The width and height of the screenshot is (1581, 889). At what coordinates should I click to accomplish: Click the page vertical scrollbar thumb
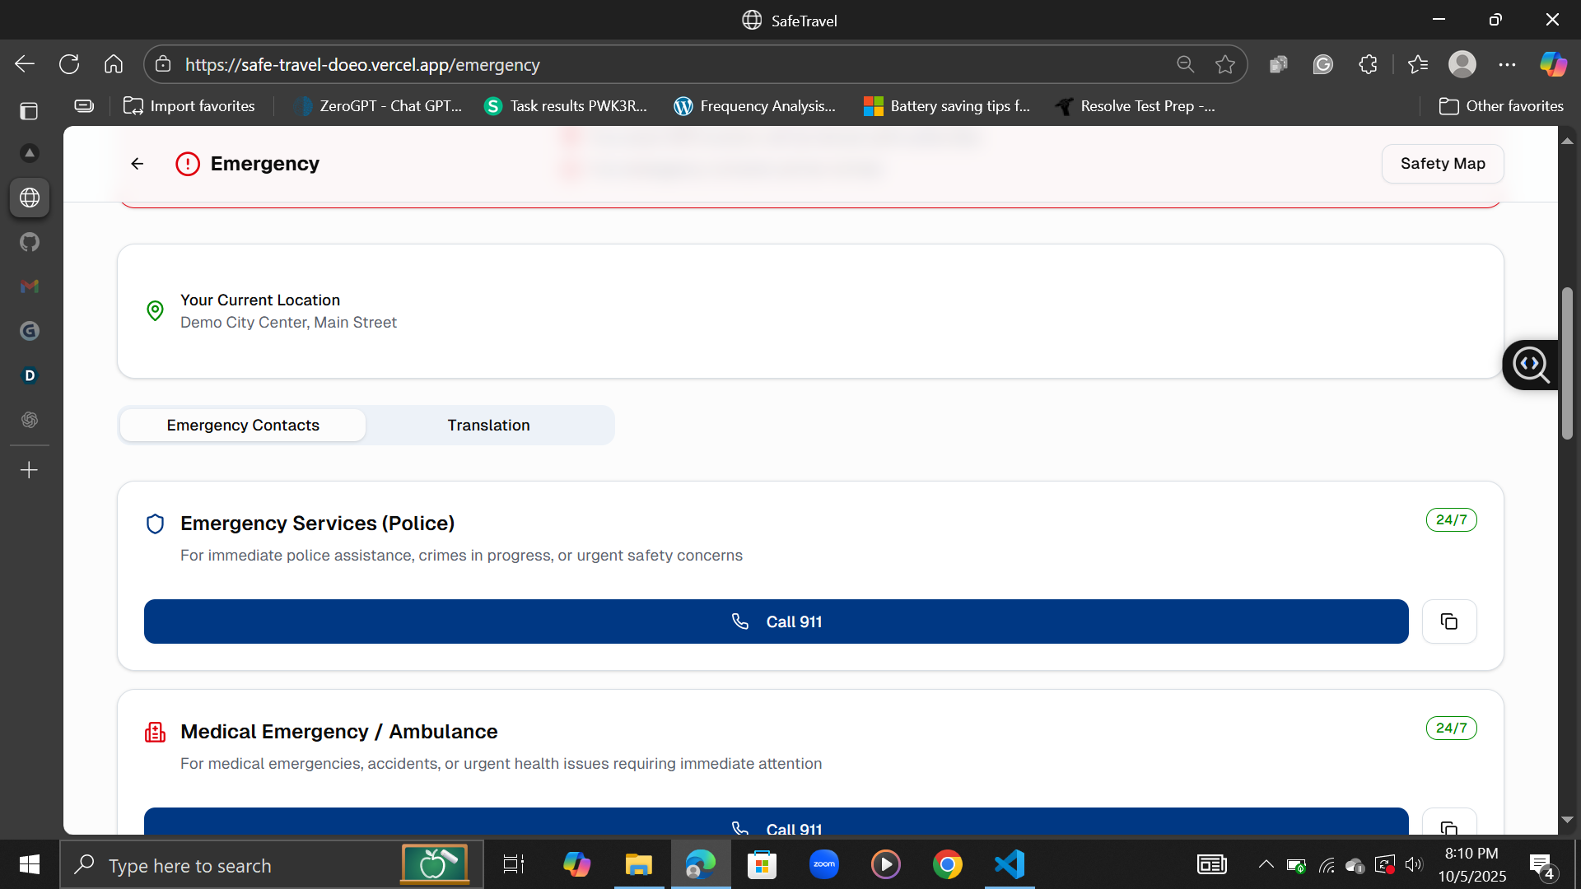(x=1567, y=362)
